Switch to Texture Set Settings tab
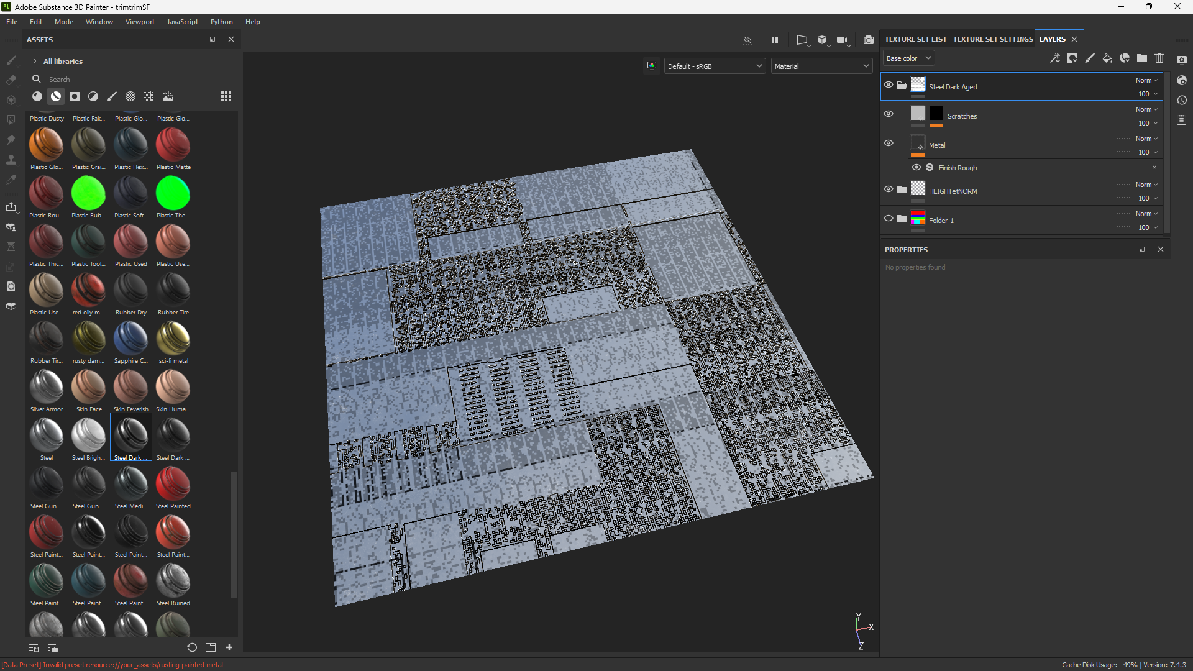The width and height of the screenshot is (1193, 671). 993,39
